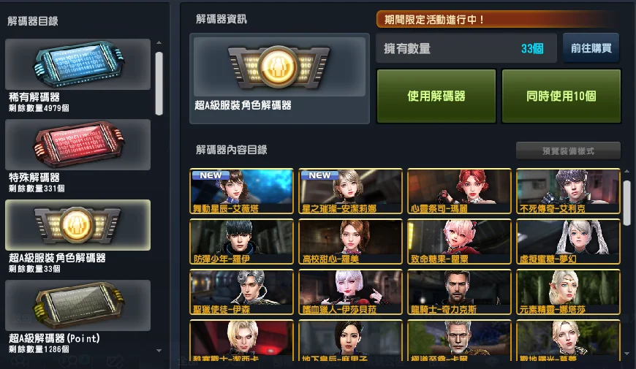
Task: Click the 預覽裝備樣式 preview button
Action: tap(568, 151)
